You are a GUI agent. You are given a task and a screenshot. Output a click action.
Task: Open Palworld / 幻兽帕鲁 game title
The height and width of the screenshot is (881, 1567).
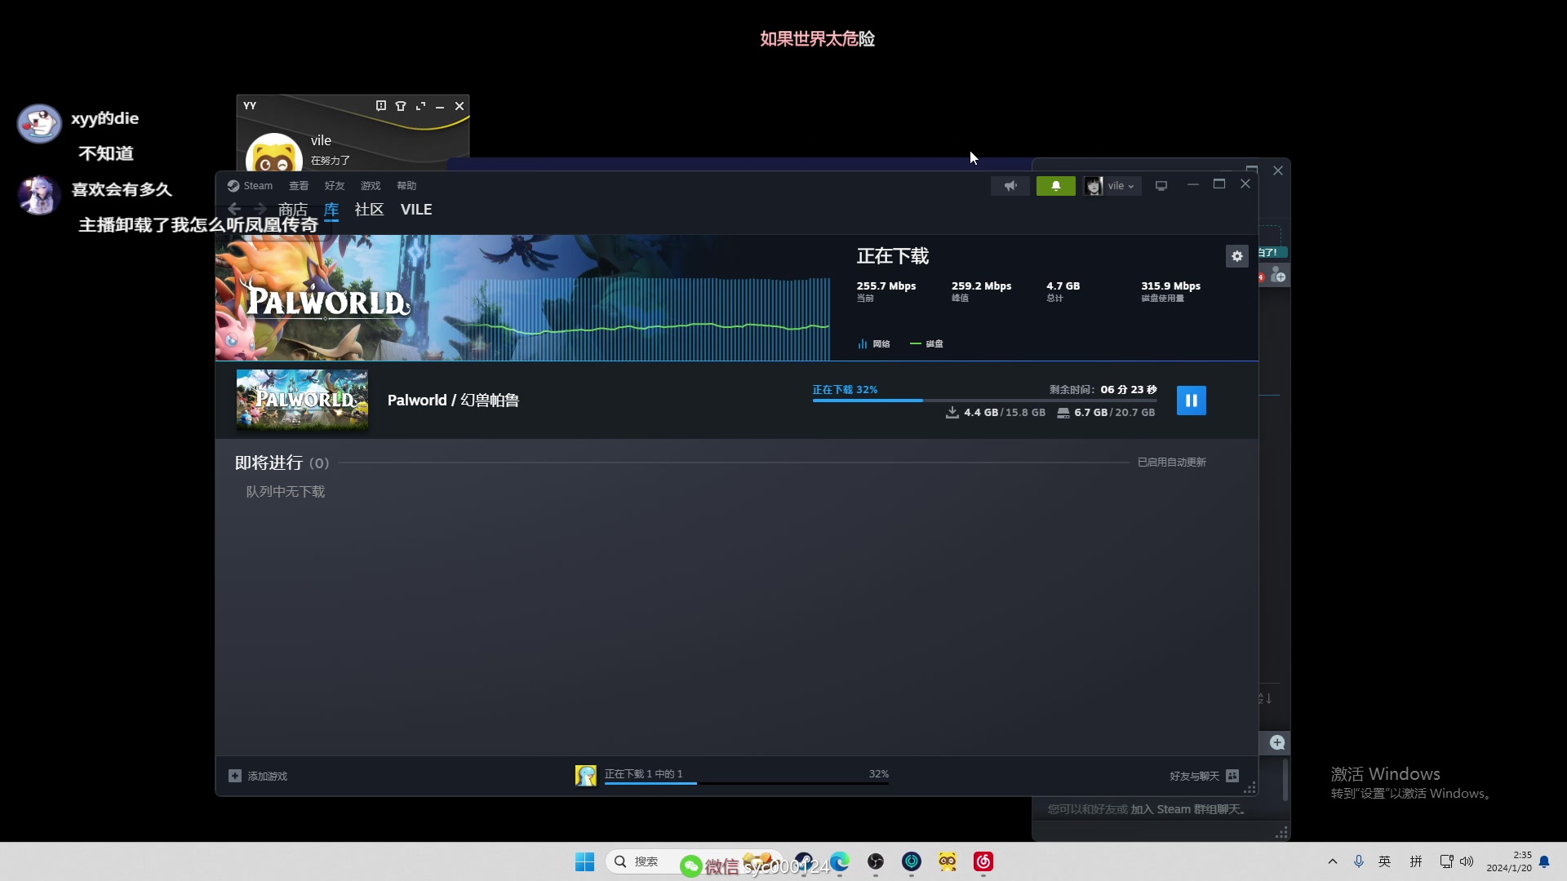pyautogui.click(x=453, y=401)
